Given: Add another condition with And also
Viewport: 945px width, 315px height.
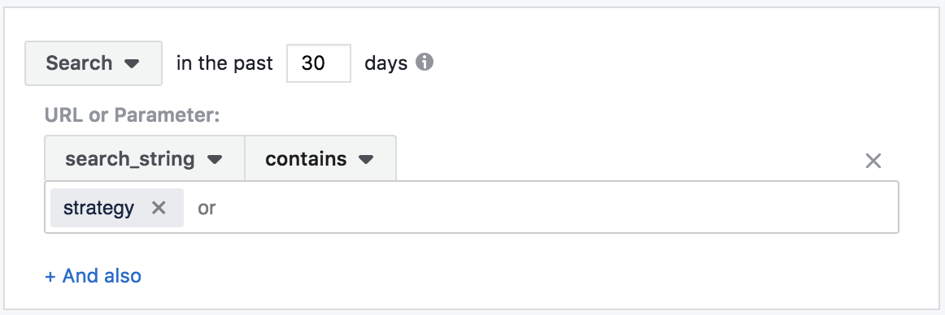Looking at the screenshot, I should [x=94, y=276].
